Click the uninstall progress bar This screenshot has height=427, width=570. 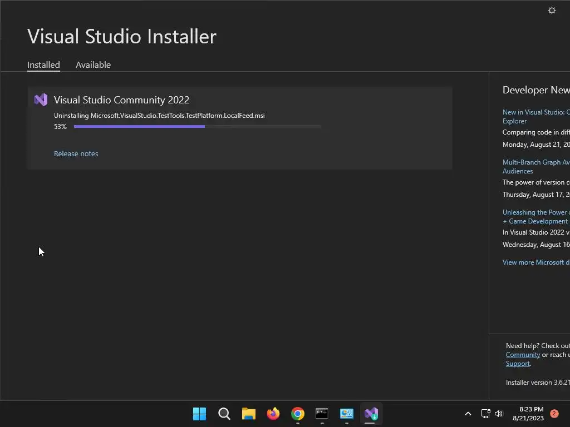coord(198,126)
